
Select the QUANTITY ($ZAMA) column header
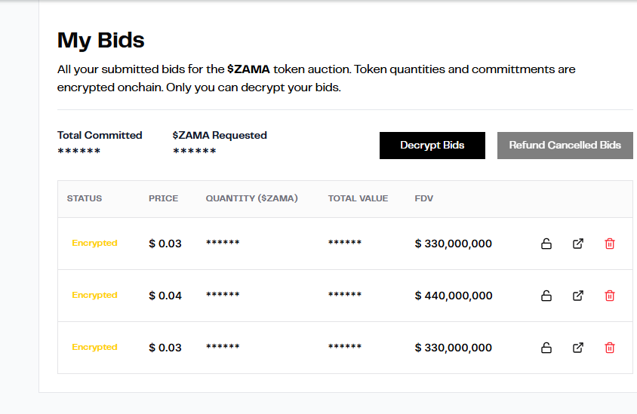click(x=251, y=198)
